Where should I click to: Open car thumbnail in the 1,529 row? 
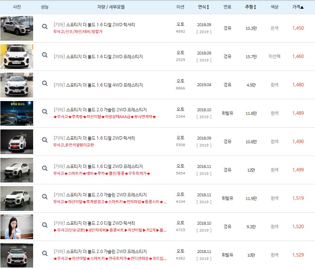[x=17, y=255]
